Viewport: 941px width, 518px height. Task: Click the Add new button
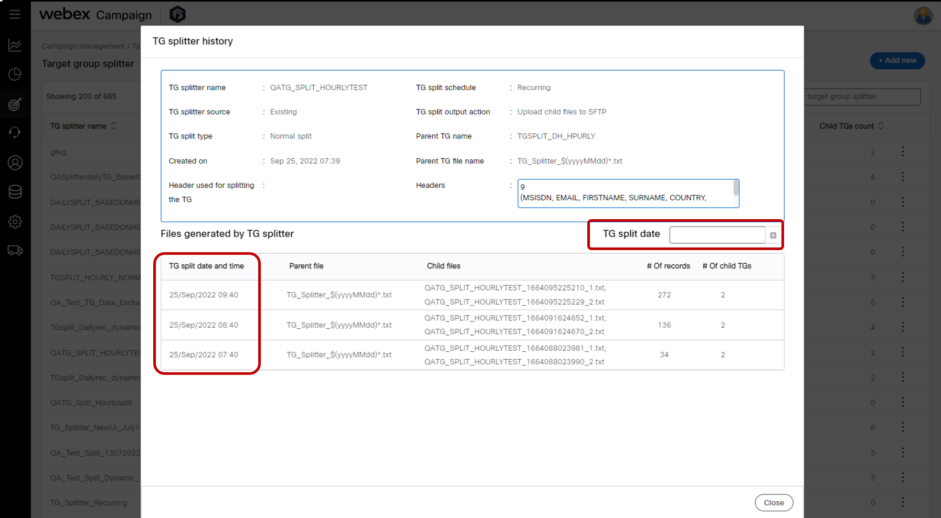point(897,60)
